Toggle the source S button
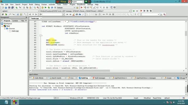 (135, 14)
